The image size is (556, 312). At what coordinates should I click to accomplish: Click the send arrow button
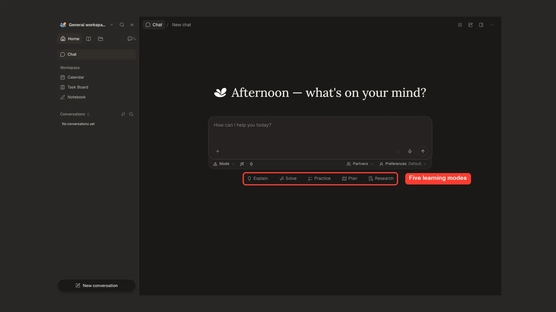pyautogui.click(x=423, y=151)
